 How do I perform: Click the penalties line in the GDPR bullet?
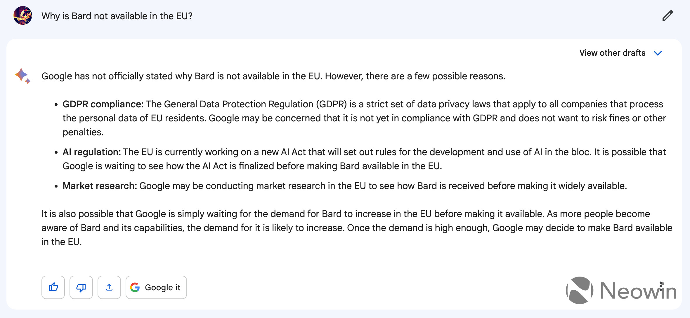pyautogui.click(x=83, y=132)
